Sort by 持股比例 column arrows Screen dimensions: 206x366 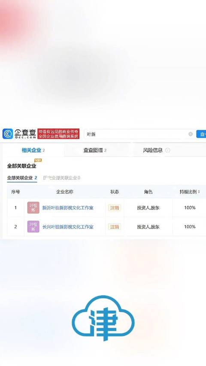point(199,192)
